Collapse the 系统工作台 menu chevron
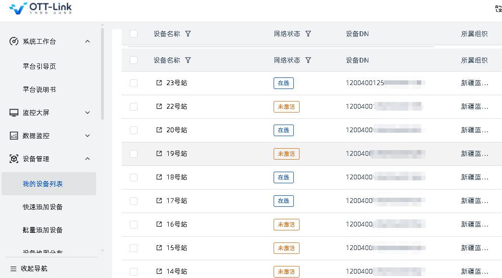Viewport: 502px width, 278px height. (88, 41)
